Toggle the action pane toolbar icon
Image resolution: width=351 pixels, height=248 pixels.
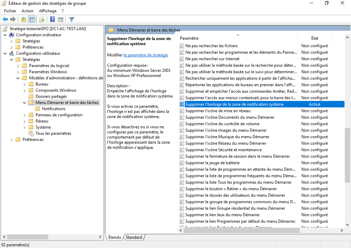click(x=61, y=19)
